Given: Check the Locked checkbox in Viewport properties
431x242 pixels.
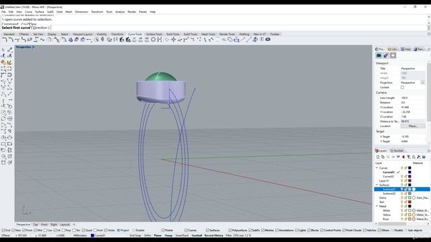Looking at the screenshot, I should click(402, 87).
